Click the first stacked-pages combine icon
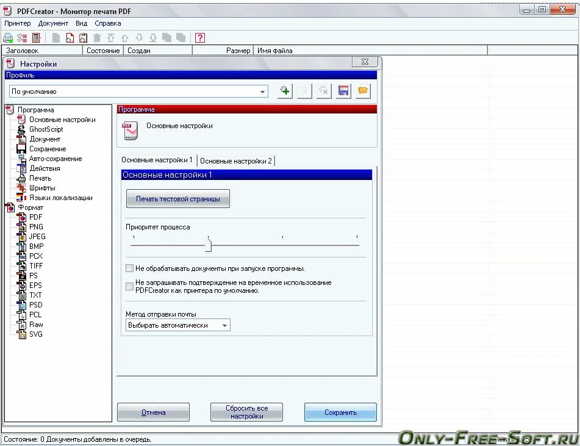Viewport: 580px width, 446px height. (167, 38)
